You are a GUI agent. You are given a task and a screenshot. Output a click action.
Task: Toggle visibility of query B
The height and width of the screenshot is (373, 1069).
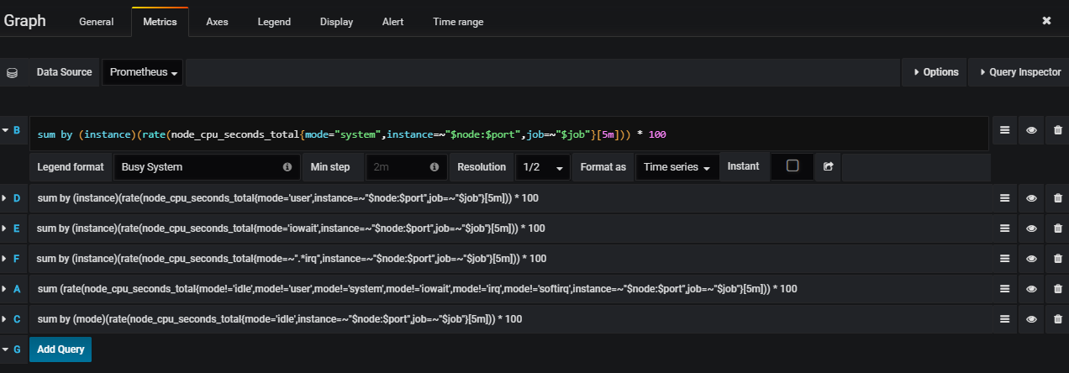coord(1031,130)
